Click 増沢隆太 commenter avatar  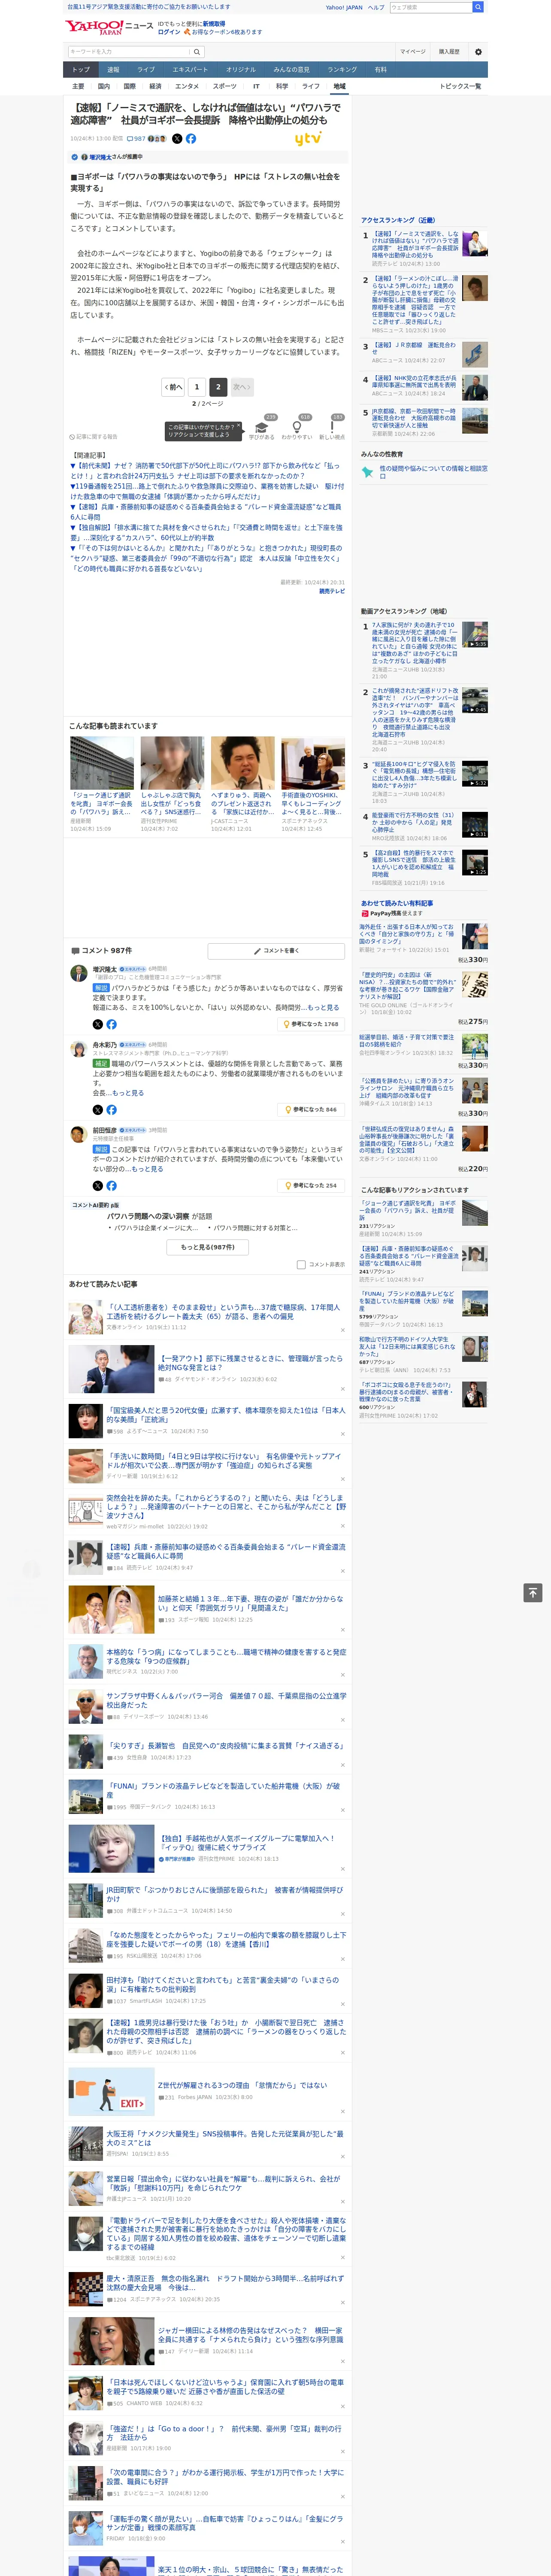[x=78, y=973]
